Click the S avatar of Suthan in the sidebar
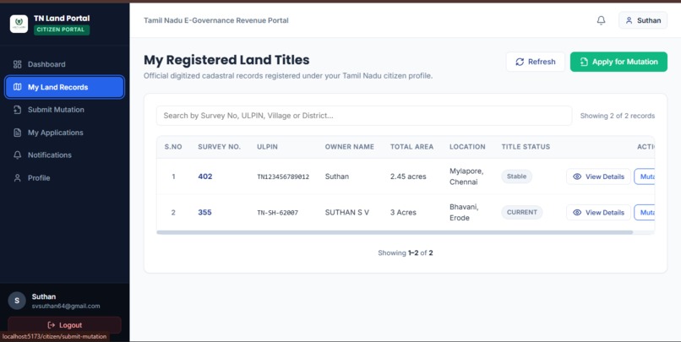681x342 pixels. (17, 301)
